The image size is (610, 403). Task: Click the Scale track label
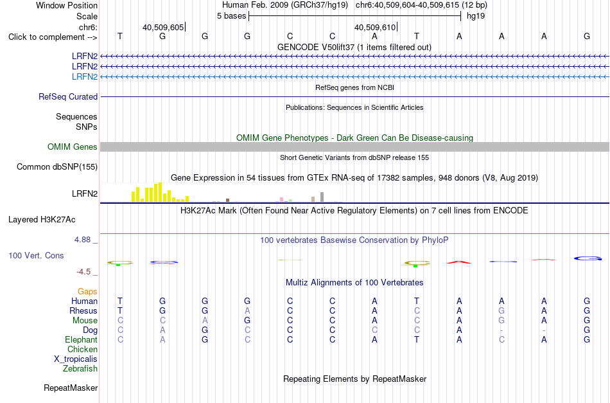point(87,16)
